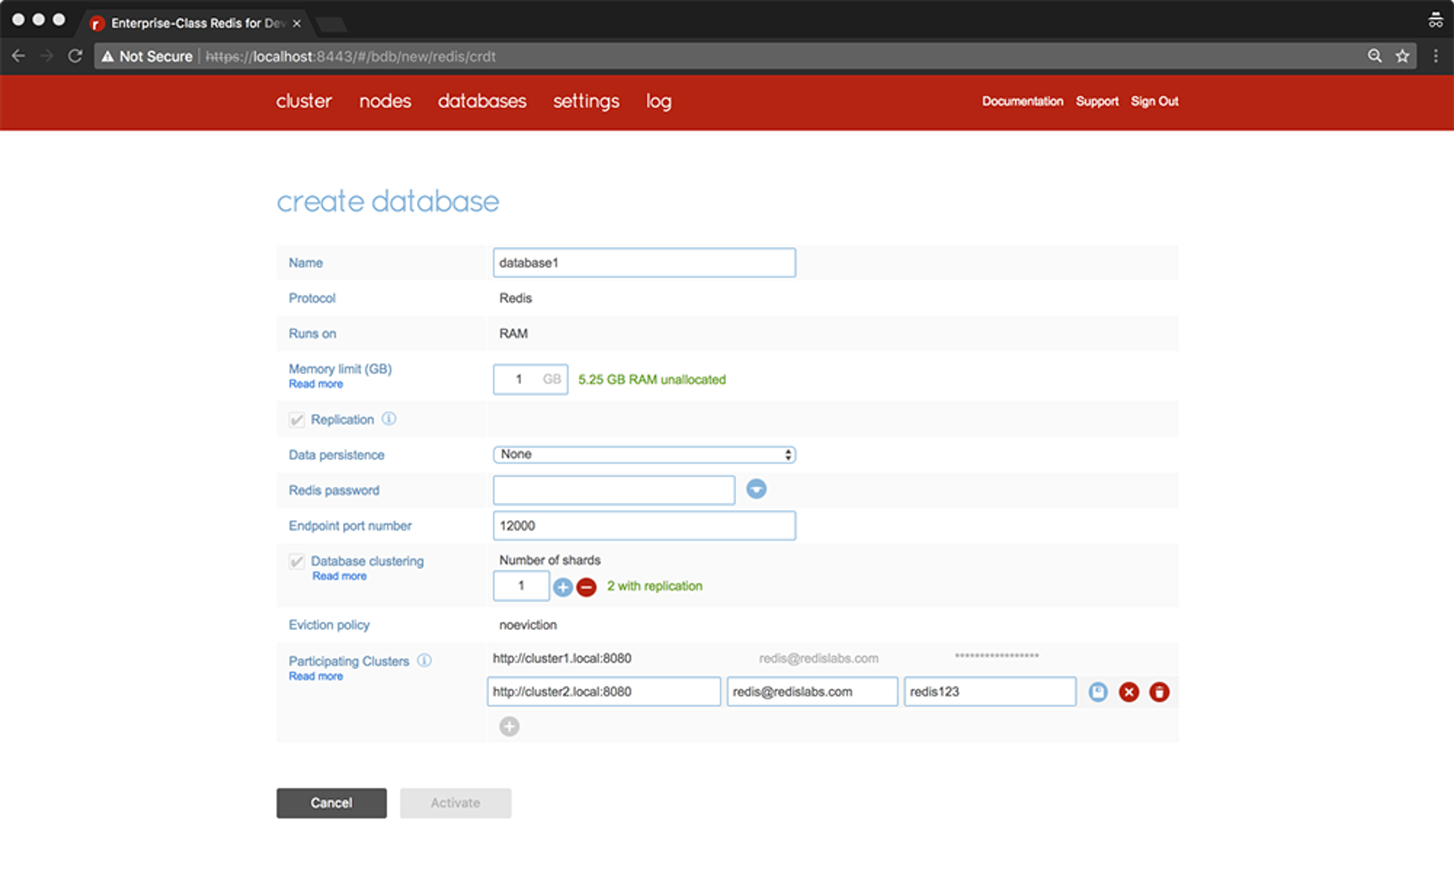Click the red minus to remove a shard
The width and height of the screenshot is (1454, 888).
point(586,587)
